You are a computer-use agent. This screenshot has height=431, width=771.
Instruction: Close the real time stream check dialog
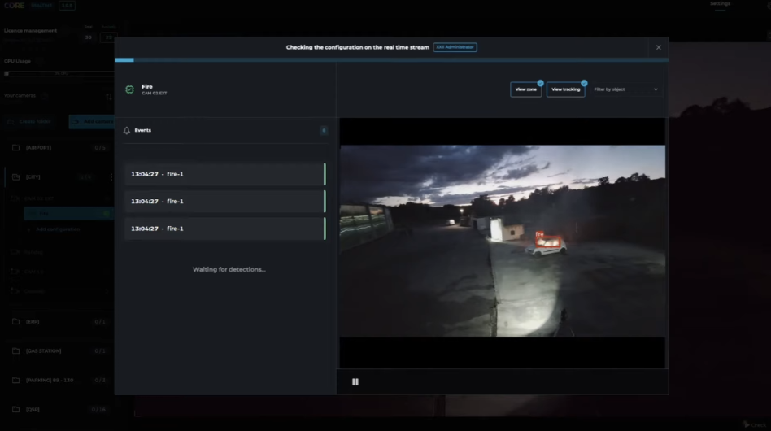(659, 47)
